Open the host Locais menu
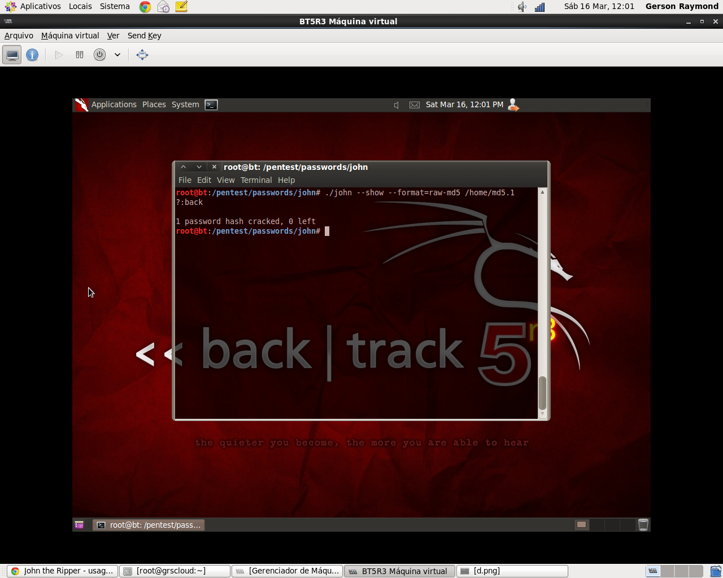723x578 pixels. tap(80, 6)
